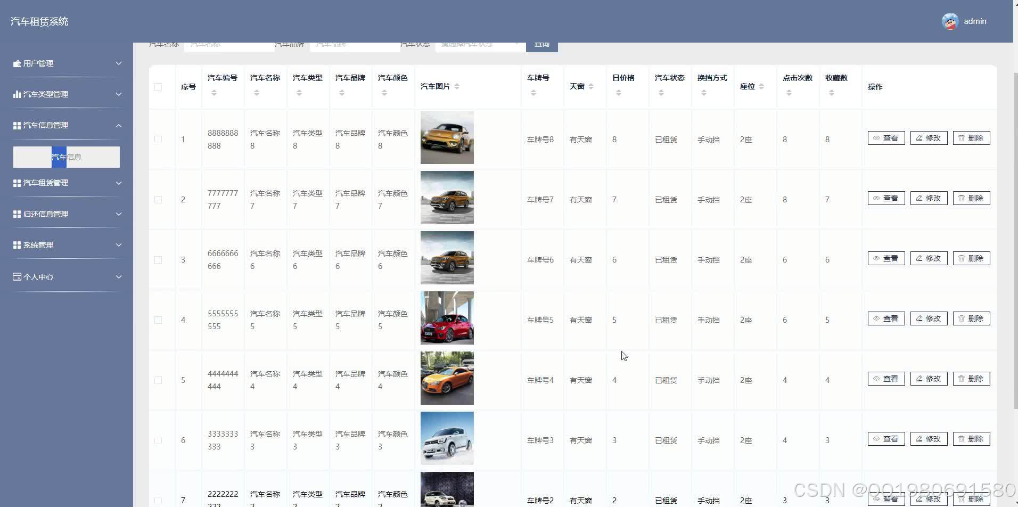View details of row 车牌号5
The height and width of the screenshot is (507, 1018).
coord(886,318)
